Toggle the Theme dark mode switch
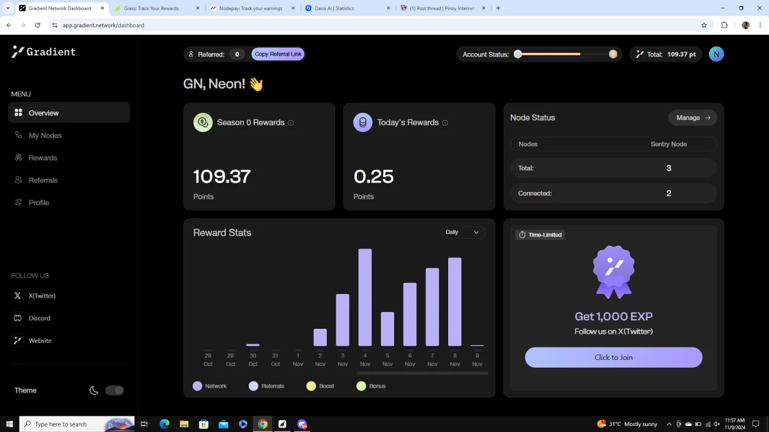 pyautogui.click(x=114, y=390)
